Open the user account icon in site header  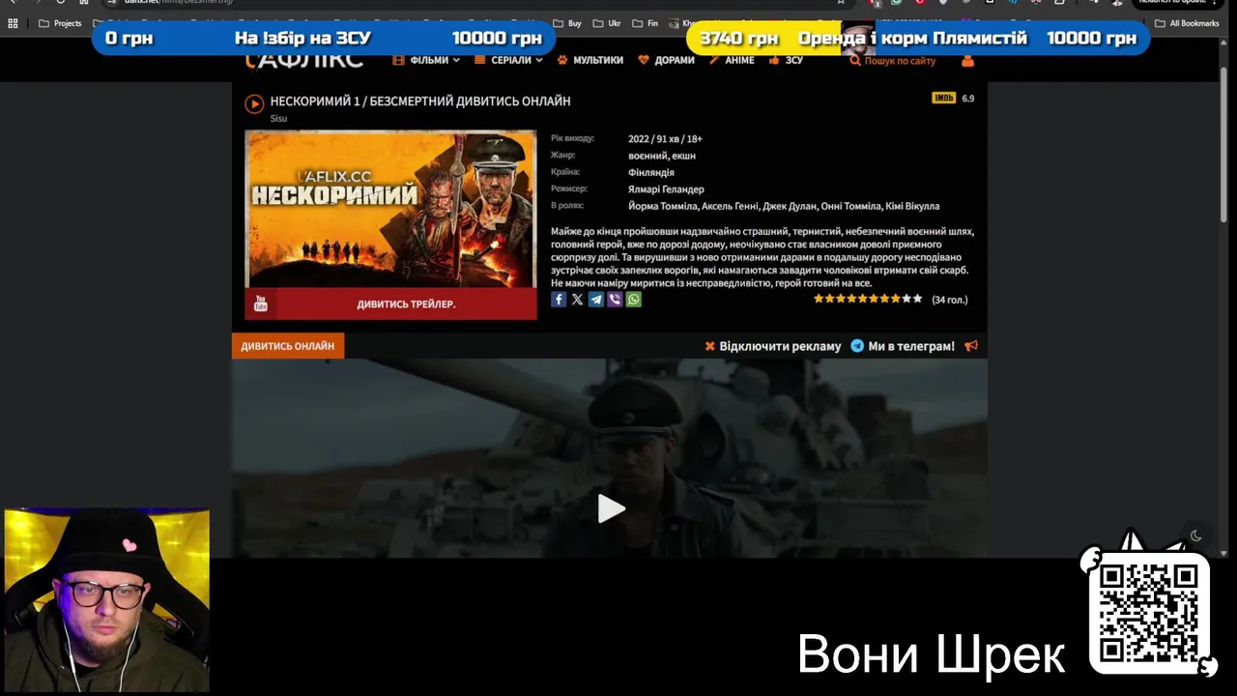[967, 60]
